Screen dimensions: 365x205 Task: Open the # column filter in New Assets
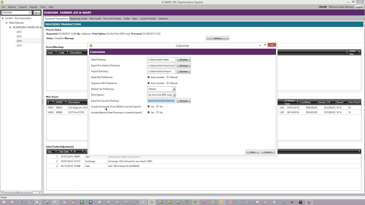[x=53, y=102]
